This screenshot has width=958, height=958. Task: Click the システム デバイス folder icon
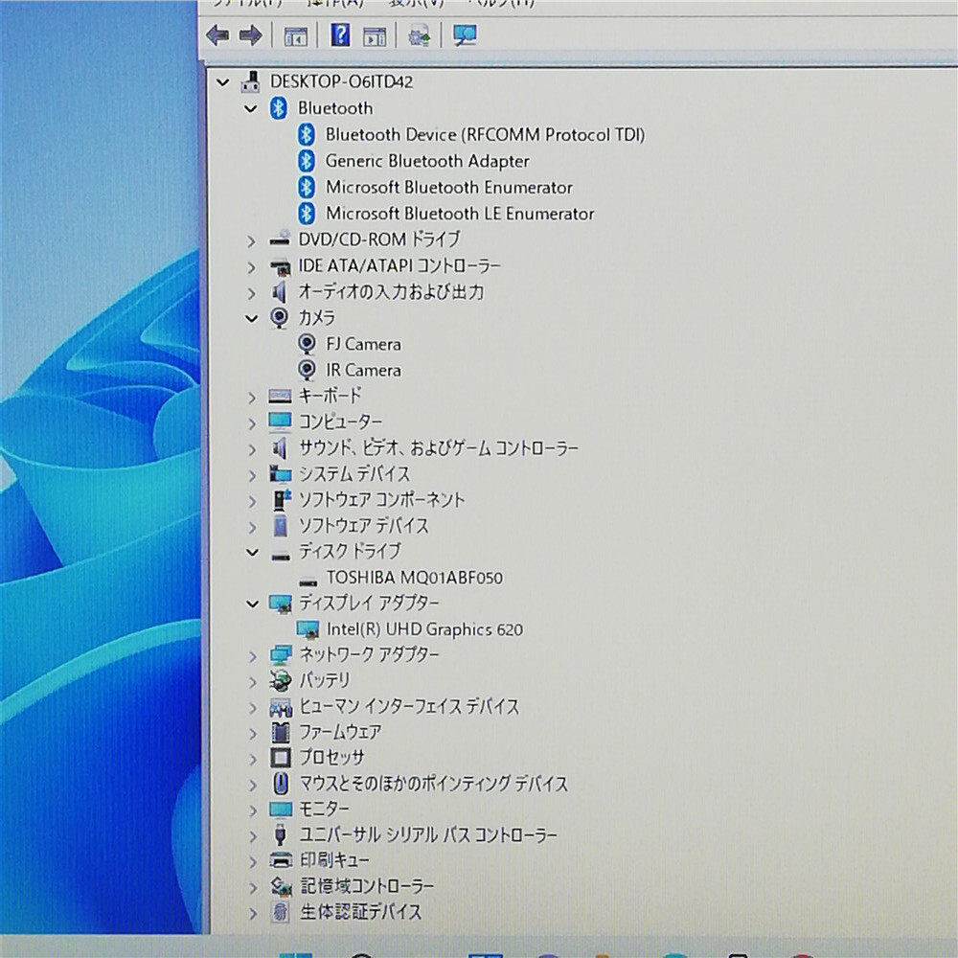[x=281, y=474]
